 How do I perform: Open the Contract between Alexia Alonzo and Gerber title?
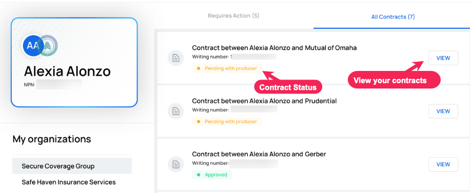[x=259, y=154]
